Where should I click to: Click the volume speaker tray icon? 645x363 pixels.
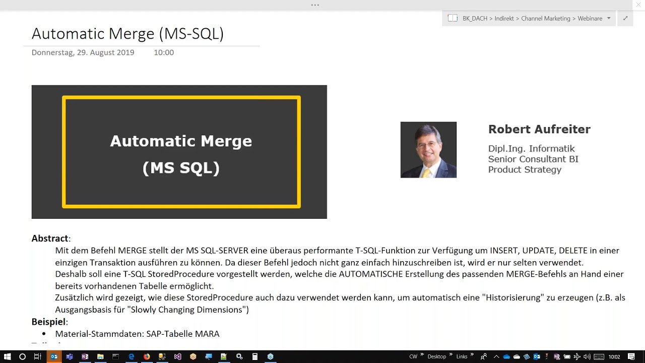click(587, 356)
